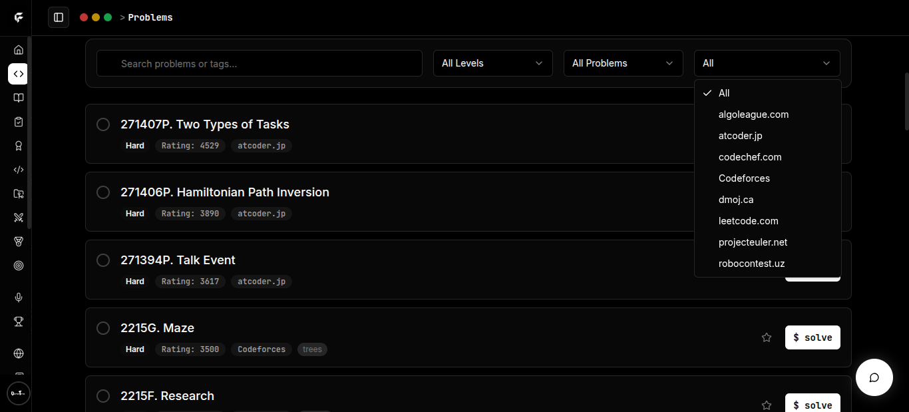
Task: Select the Problems code-brackets sidebar icon
Action: pyautogui.click(x=18, y=74)
